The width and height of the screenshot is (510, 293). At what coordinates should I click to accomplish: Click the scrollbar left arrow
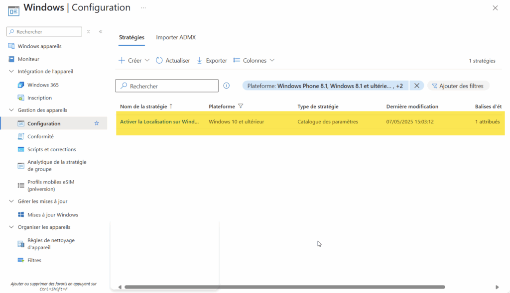[x=120, y=287]
